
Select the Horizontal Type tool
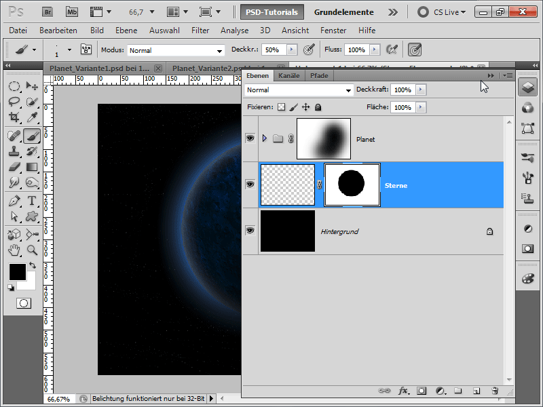click(x=32, y=201)
